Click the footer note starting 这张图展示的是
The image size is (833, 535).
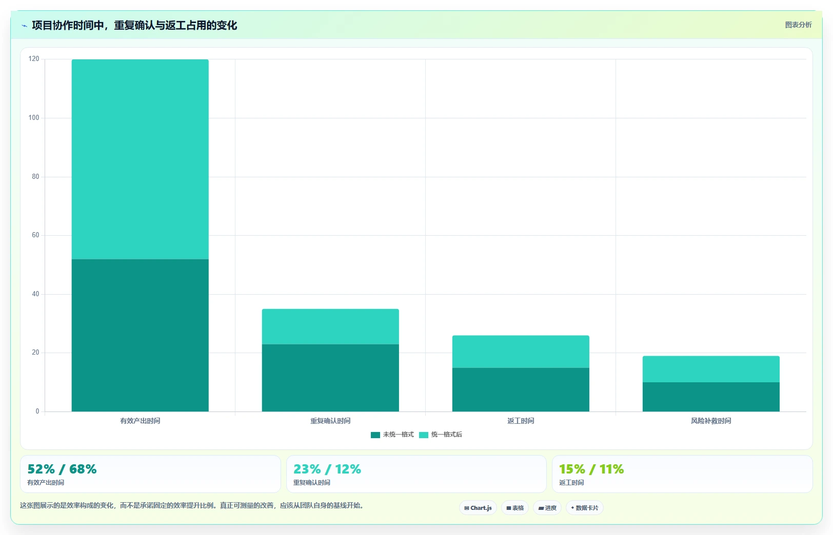coord(192,505)
